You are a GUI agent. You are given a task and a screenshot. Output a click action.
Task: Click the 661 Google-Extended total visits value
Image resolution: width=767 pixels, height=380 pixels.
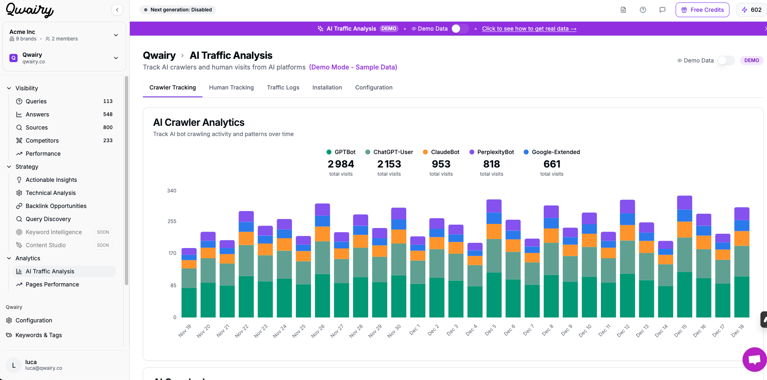pyautogui.click(x=552, y=164)
